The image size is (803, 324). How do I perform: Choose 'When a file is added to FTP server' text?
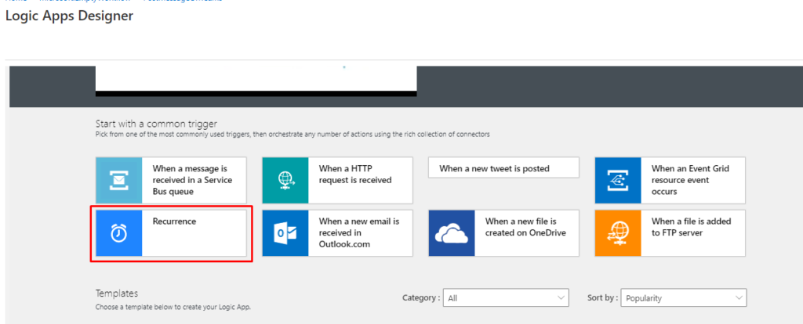click(x=691, y=227)
